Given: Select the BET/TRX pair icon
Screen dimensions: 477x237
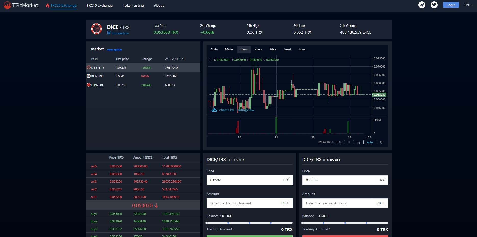Looking at the screenshot, I should (x=89, y=76).
